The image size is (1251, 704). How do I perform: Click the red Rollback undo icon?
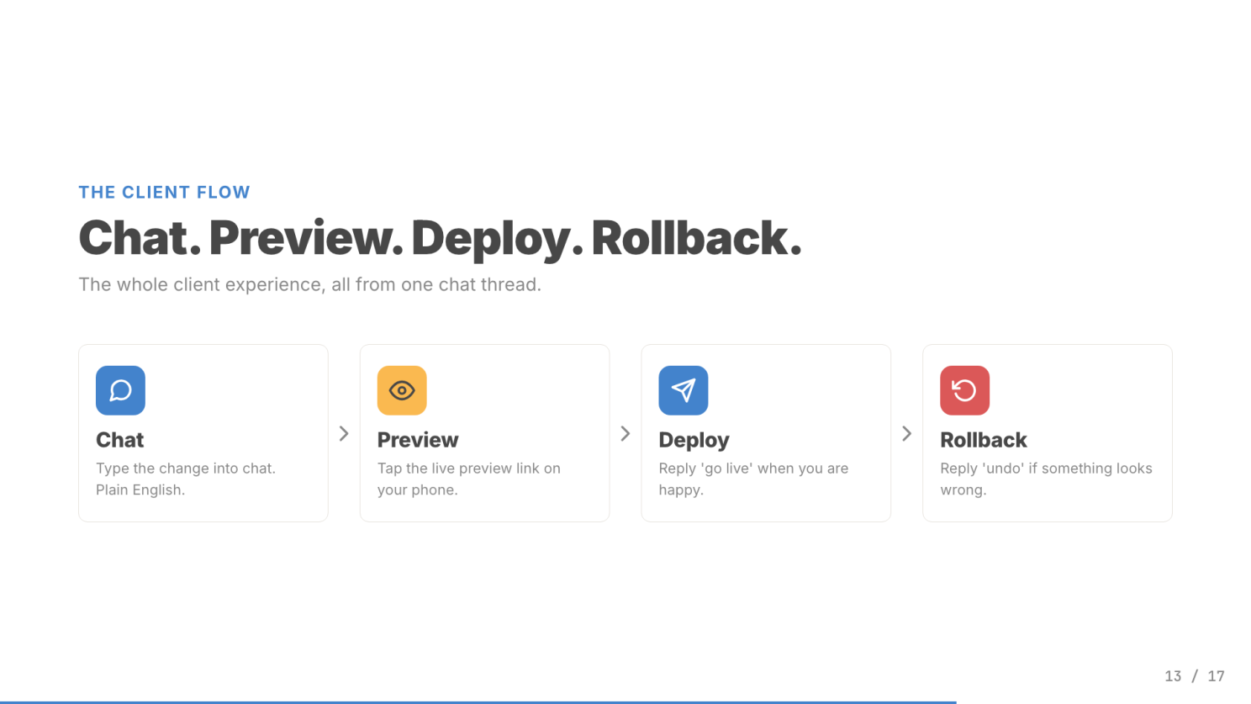point(964,390)
